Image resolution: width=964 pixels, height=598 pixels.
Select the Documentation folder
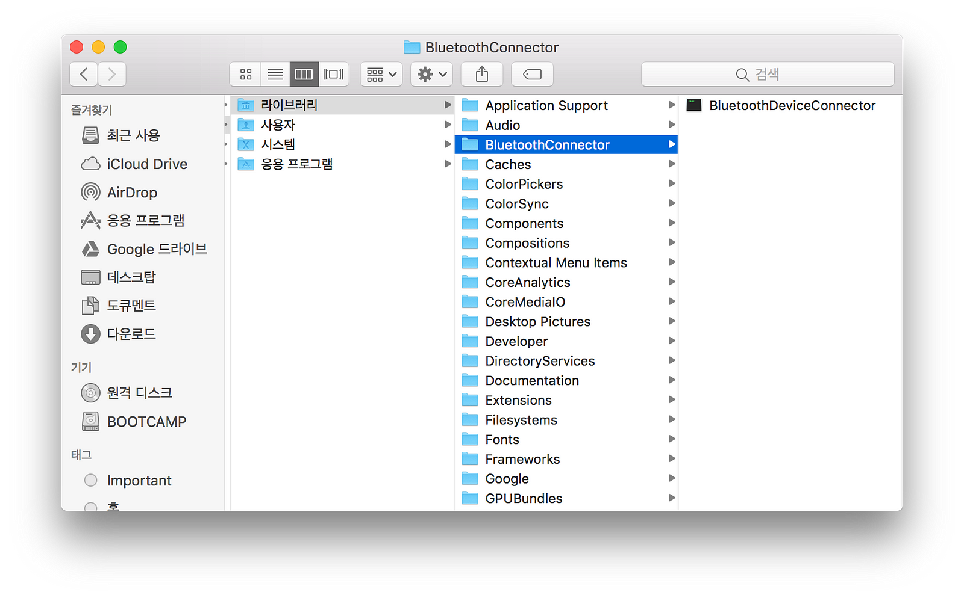566,380
